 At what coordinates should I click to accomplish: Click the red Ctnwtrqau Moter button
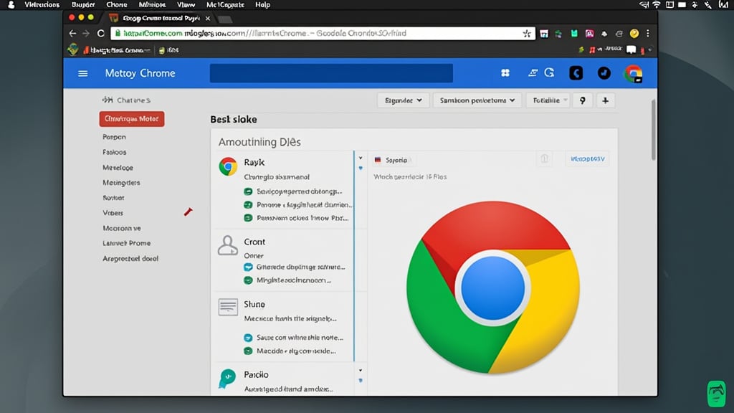click(x=132, y=119)
